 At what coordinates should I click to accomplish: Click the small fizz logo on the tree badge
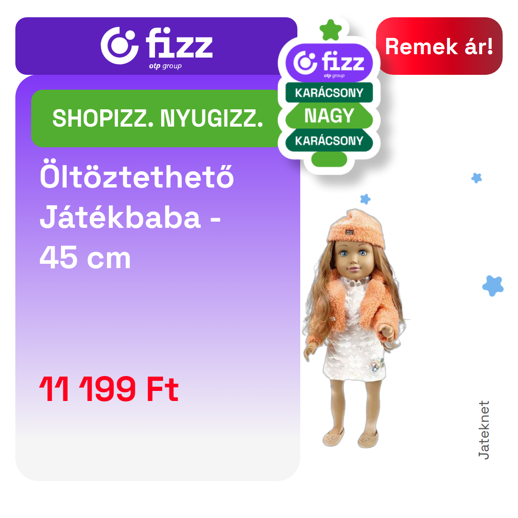click(x=329, y=63)
